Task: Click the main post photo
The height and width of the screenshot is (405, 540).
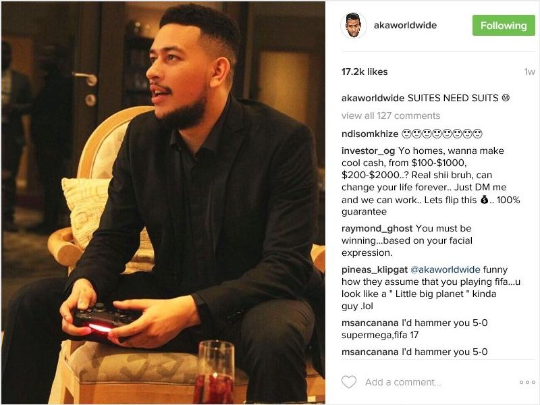Action: [163, 202]
